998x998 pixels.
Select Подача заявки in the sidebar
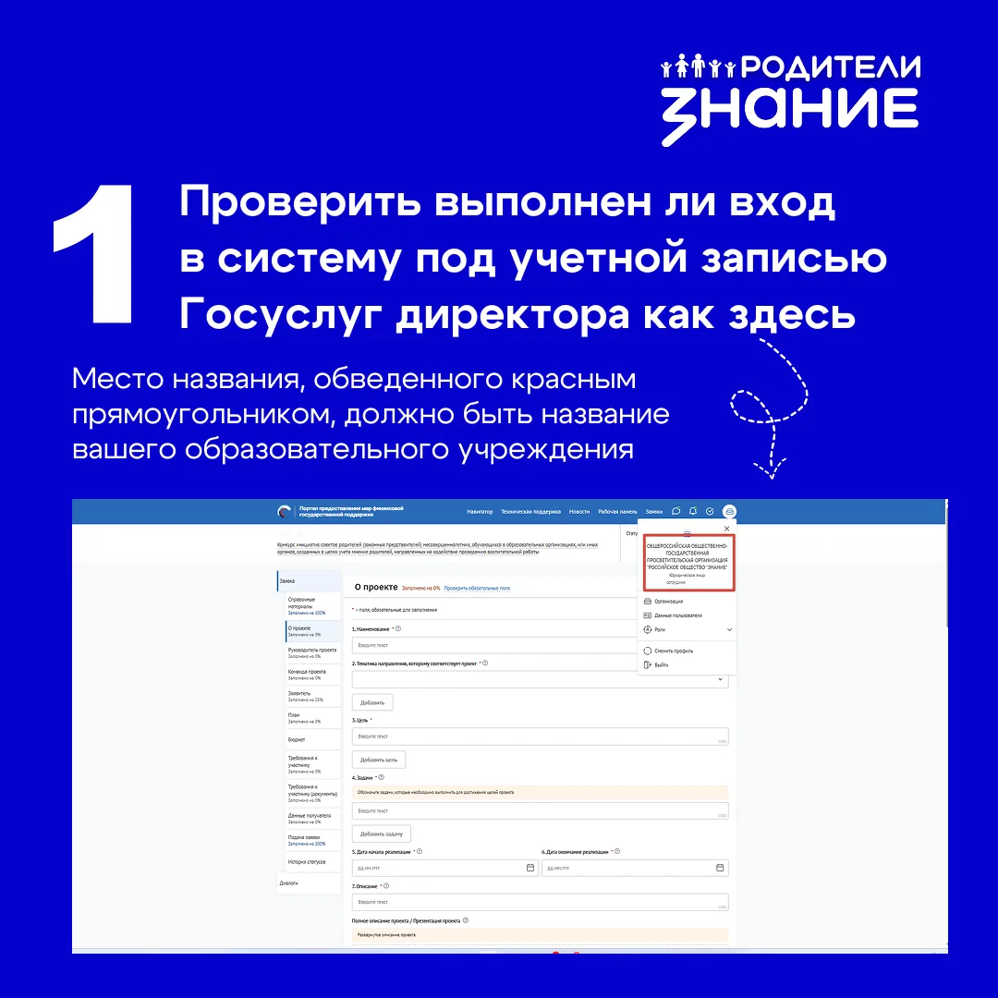coord(312,840)
